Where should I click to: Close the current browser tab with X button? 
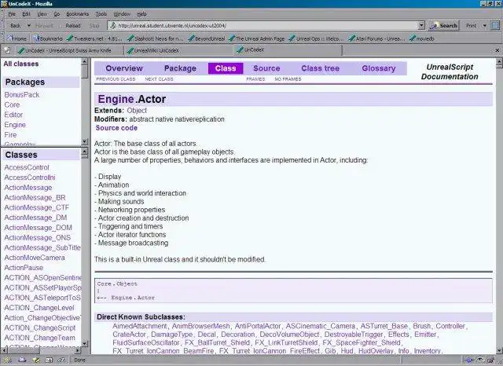[497, 50]
